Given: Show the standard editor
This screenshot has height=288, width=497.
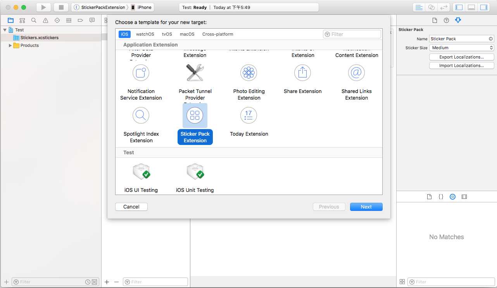Looking at the screenshot, I should (419, 7).
